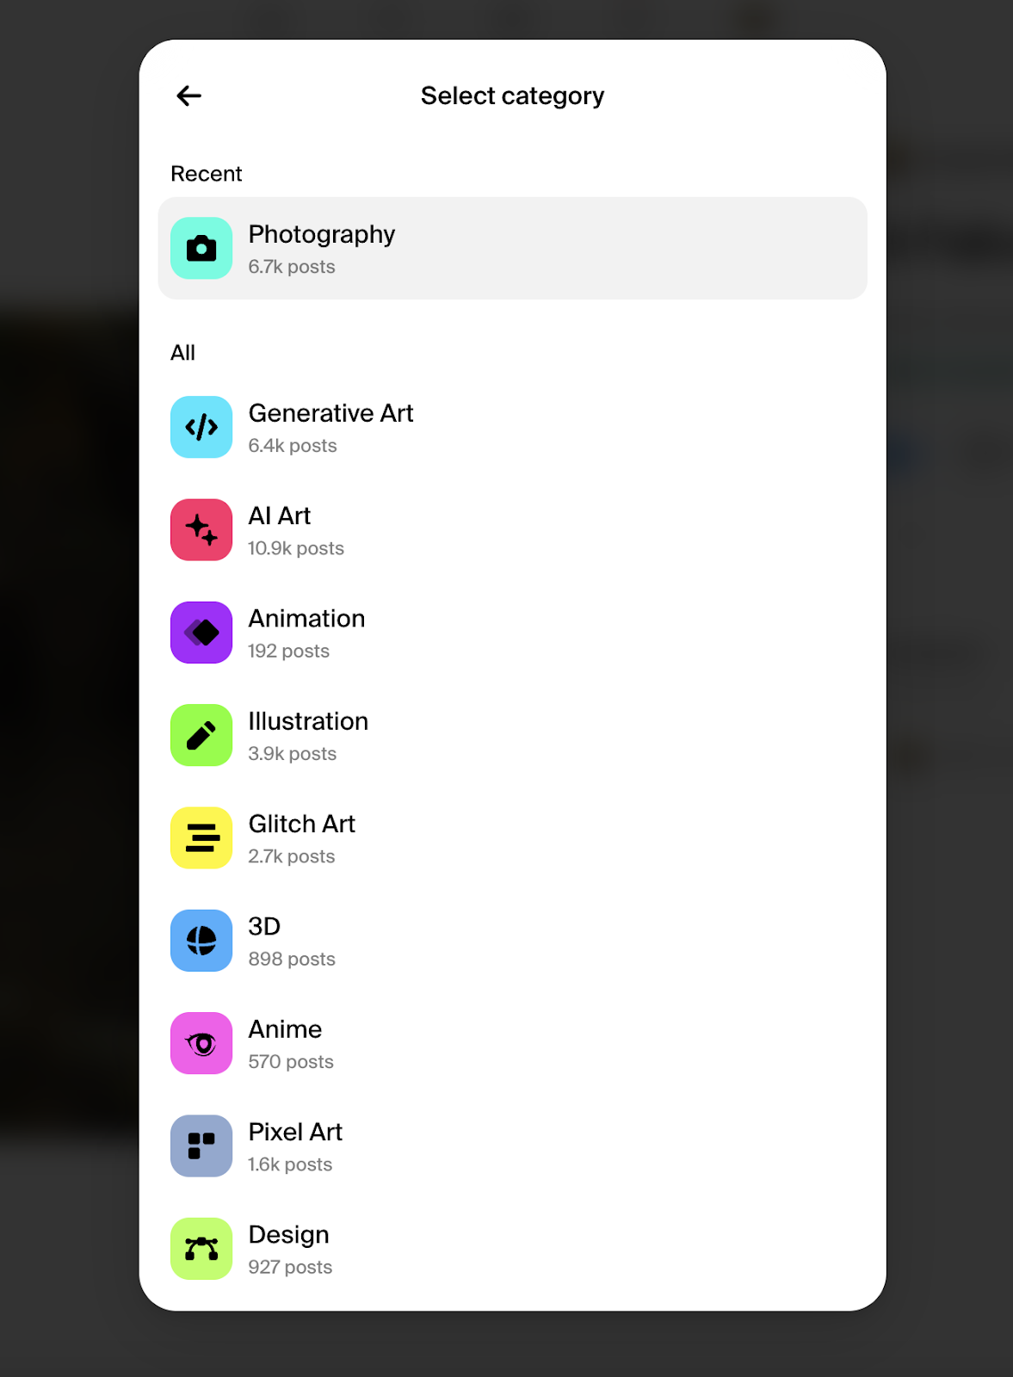1013x1377 pixels.
Task: Click the Generative Art code icon
Action: click(x=201, y=428)
